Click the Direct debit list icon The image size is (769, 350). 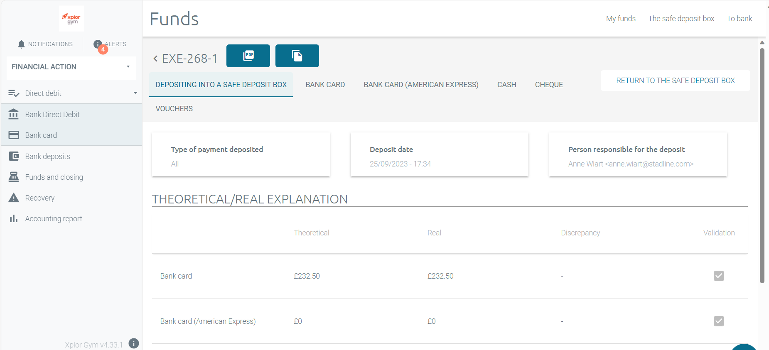click(x=14, y=93)
